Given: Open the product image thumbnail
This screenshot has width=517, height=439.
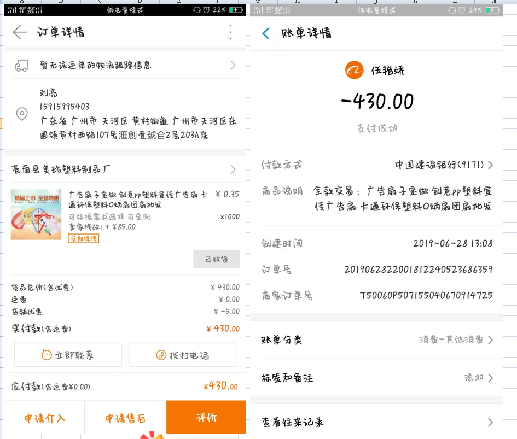Looking at the screenshot, I should 36,214.
